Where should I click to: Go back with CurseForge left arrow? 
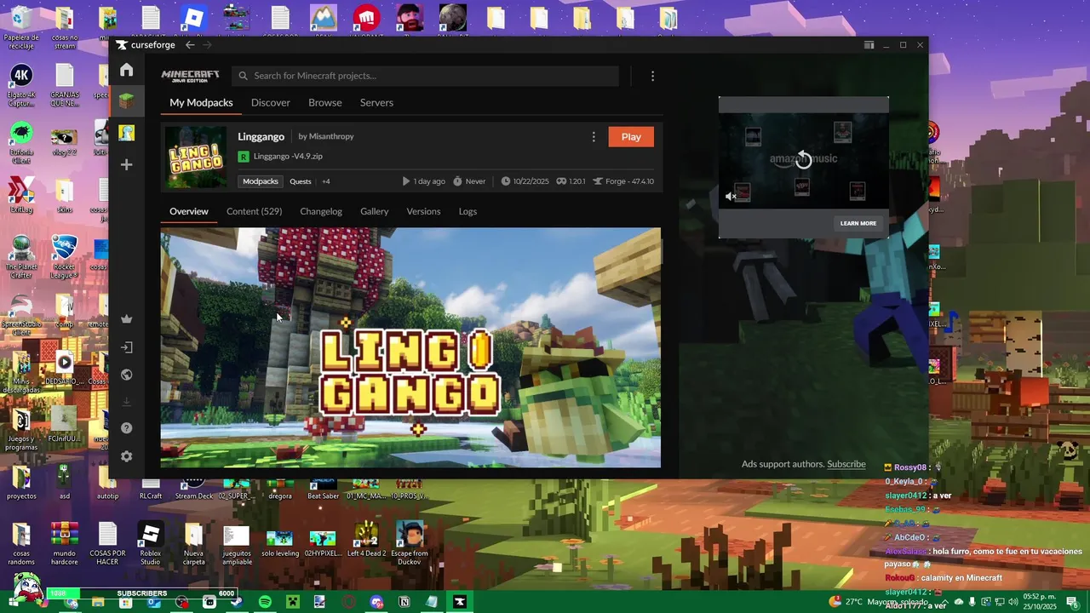point(190,45)
